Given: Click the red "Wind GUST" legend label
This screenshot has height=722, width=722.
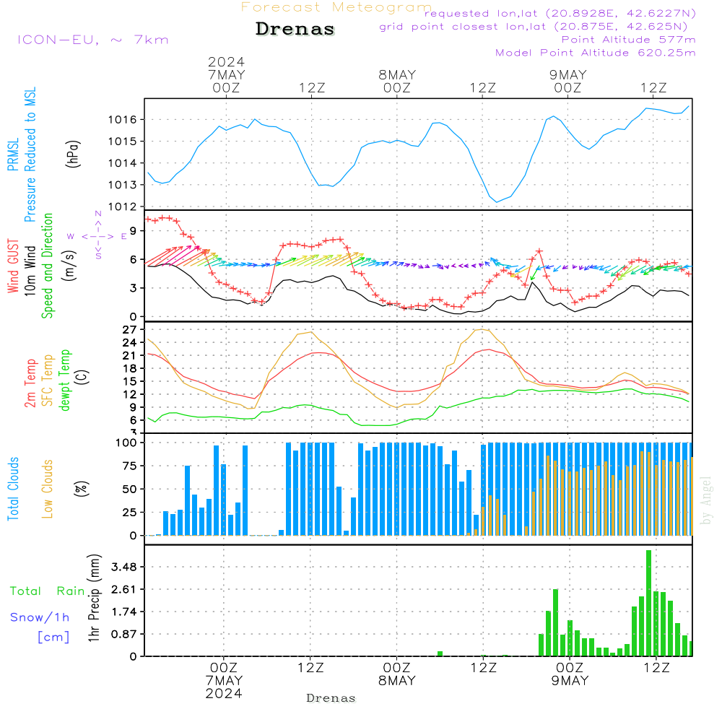Looking at the screenshot, I should (x=13, y=266).
